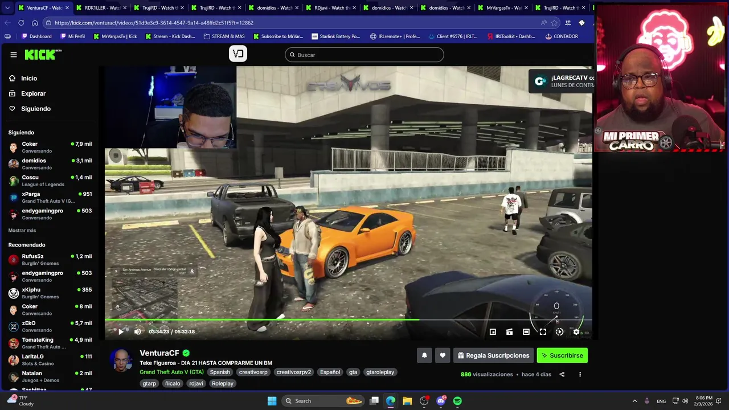Select the VenturaCF browser tab
729x410 pixels.
(43, 8)
